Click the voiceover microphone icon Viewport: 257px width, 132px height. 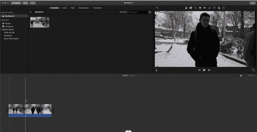coord(157,70)
